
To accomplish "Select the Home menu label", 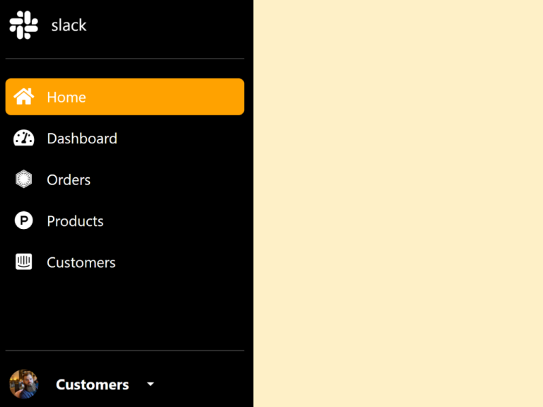I will pos(66,98).
